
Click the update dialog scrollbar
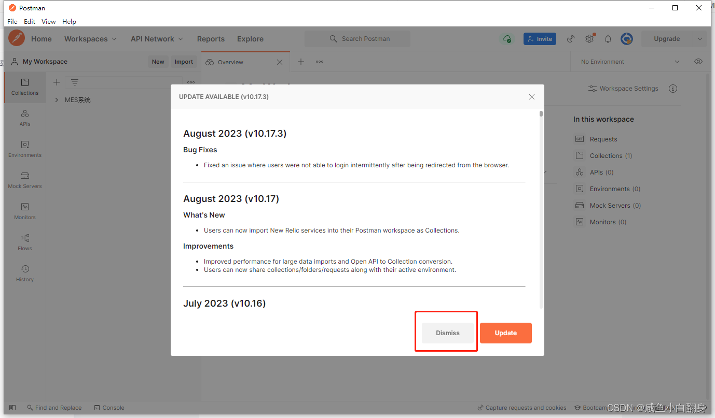(x=541, y=113)
